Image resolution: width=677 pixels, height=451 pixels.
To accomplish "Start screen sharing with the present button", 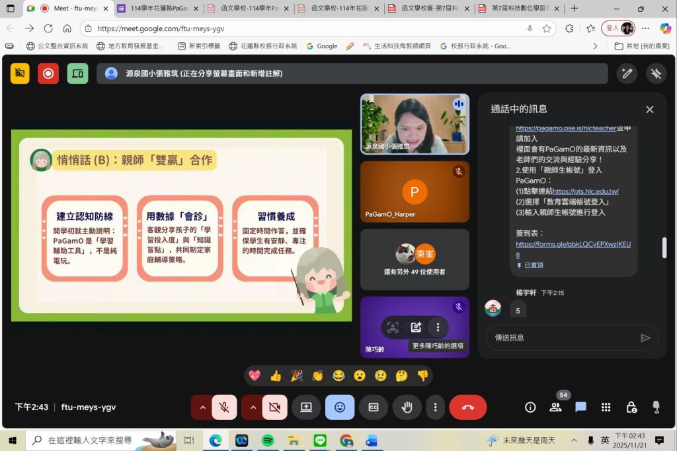I will coord(306,407).
